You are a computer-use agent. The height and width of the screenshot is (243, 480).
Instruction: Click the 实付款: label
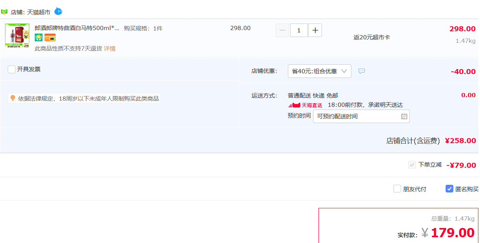tap(407, 235)
